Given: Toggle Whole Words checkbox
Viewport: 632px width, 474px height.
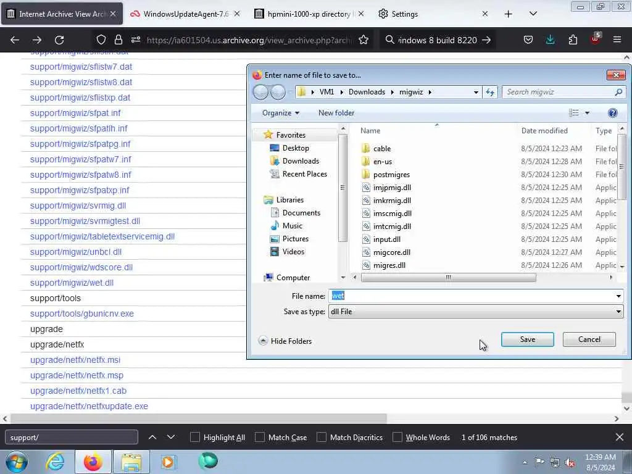Looking at the screenshot, I should (x=397, y=438).
